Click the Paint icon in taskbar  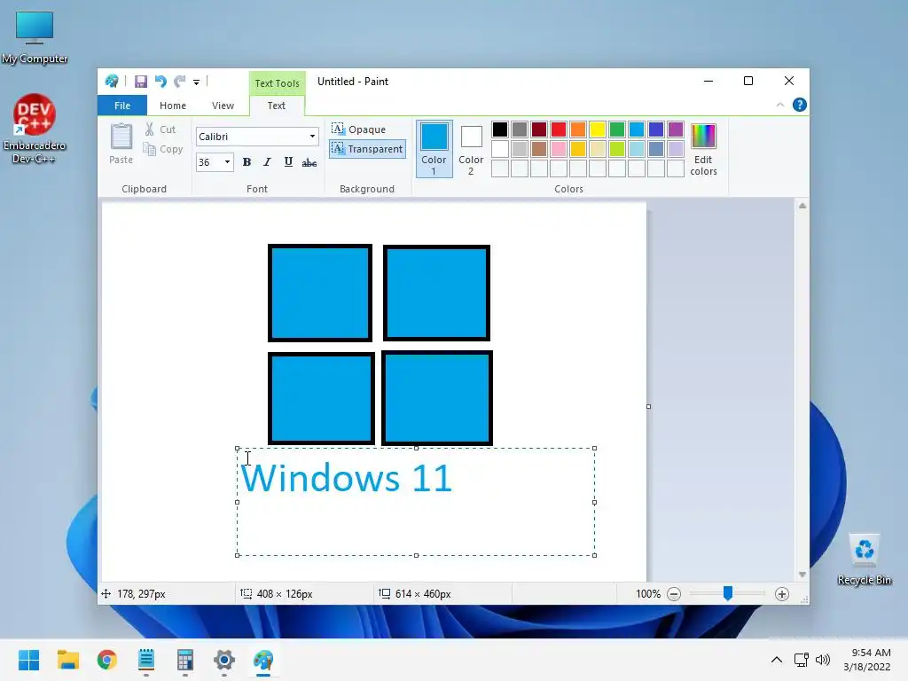pyautogui.click(x=262, y=660)
